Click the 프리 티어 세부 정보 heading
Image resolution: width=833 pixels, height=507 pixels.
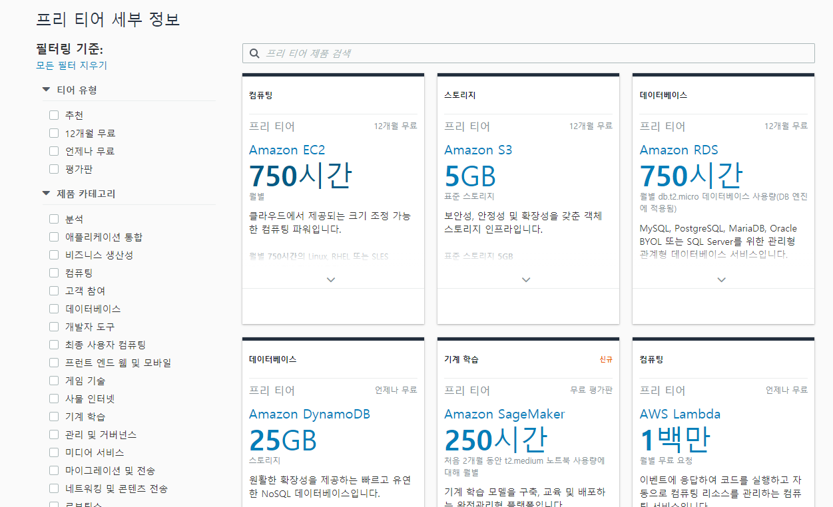click(108, 19)
